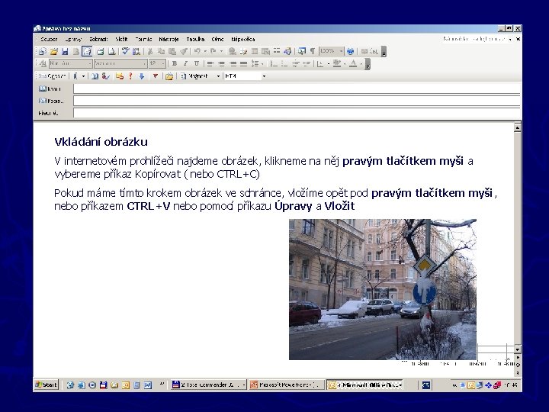
Task: Click the Insert Hyperlink globe icon
Action: coord(232,52)
